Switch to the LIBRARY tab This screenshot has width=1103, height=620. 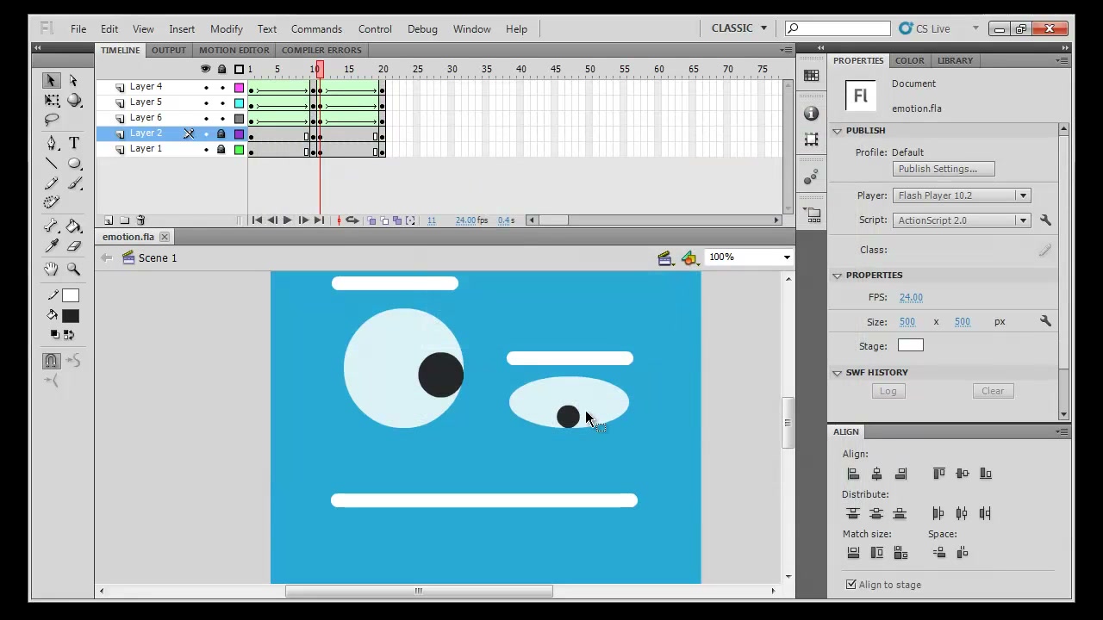tap(955, 60)
